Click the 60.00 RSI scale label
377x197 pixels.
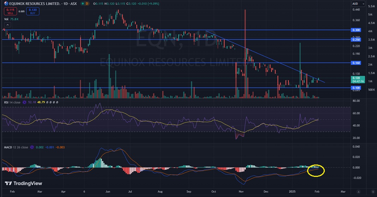click(356, 113)
